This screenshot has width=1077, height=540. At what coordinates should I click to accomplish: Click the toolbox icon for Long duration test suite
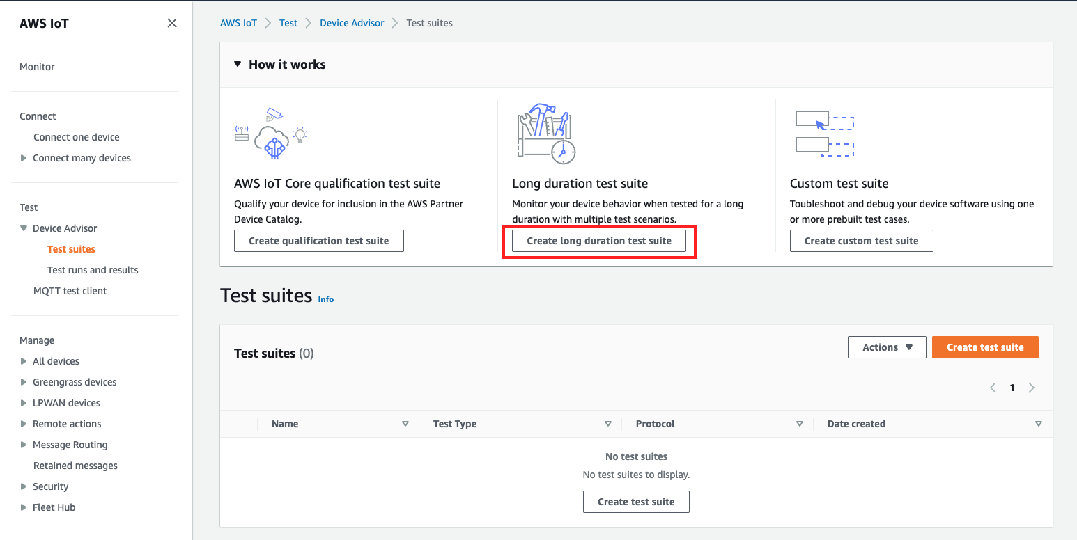tap(546, 132)
